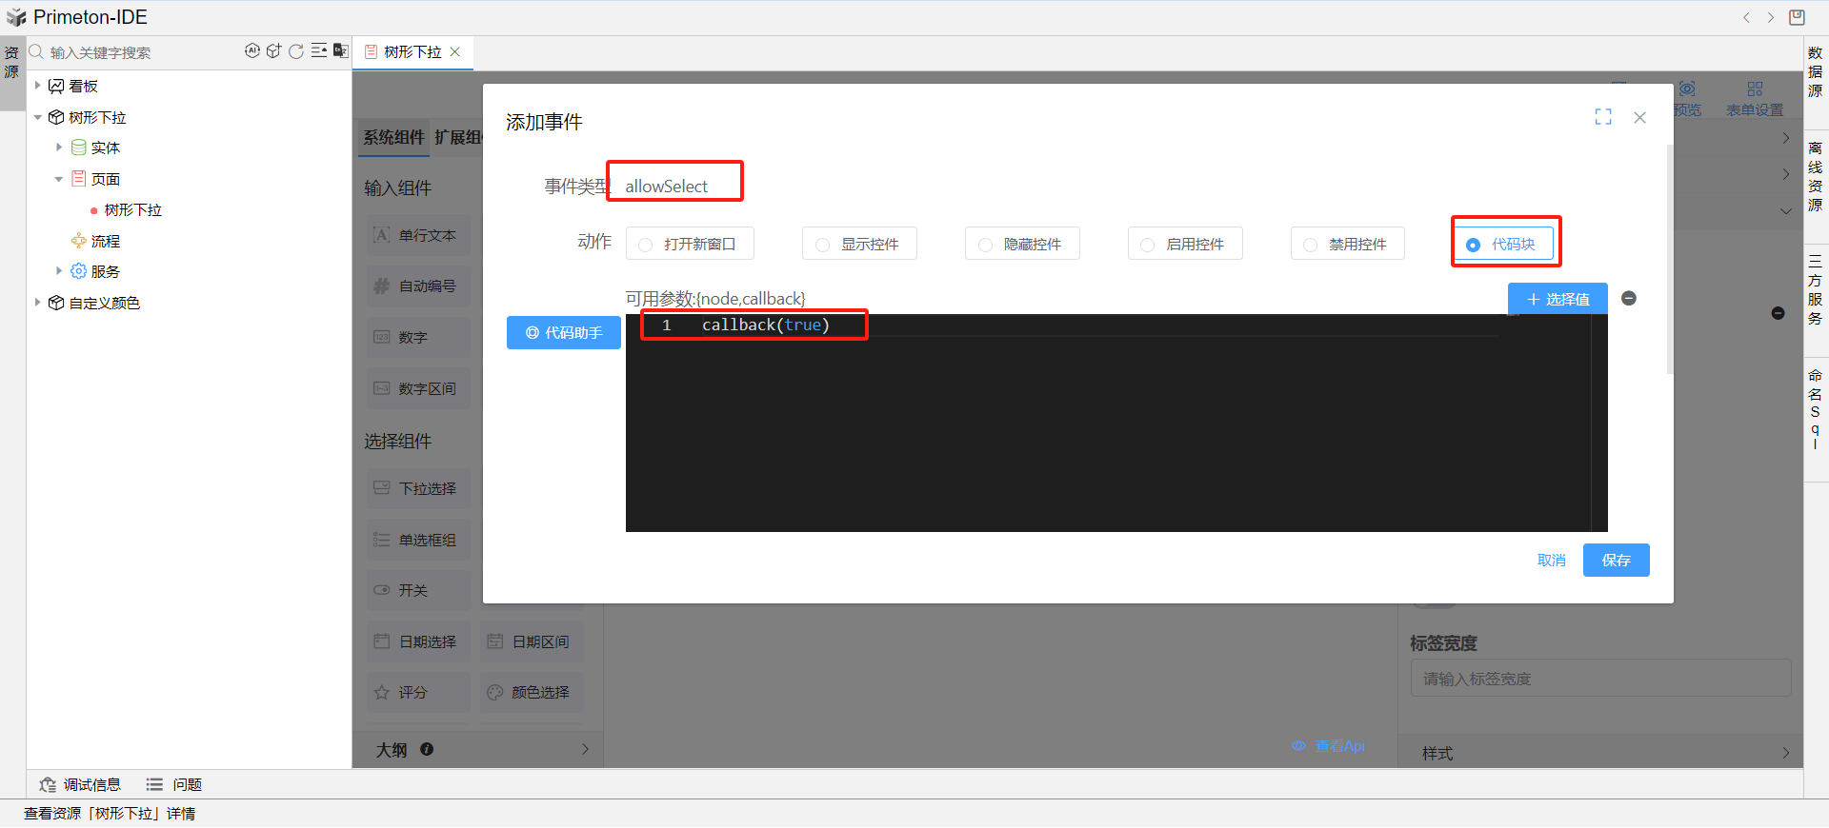This screenshot has height=828, width=1829.
Task: Open the 调试信息 bottom tab
Action: pos(81,785)
